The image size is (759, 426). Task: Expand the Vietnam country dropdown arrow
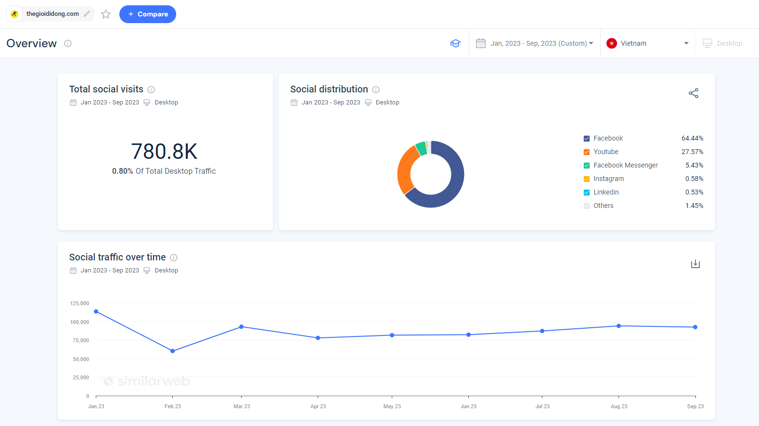click(686, 43)
